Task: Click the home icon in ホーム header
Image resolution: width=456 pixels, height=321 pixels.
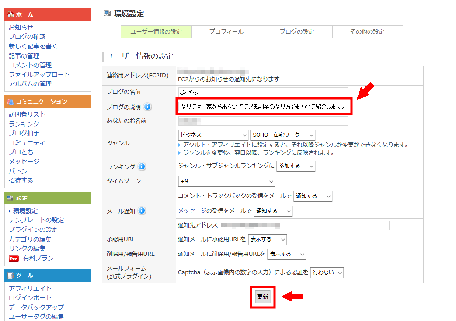Action: [11, 14]
